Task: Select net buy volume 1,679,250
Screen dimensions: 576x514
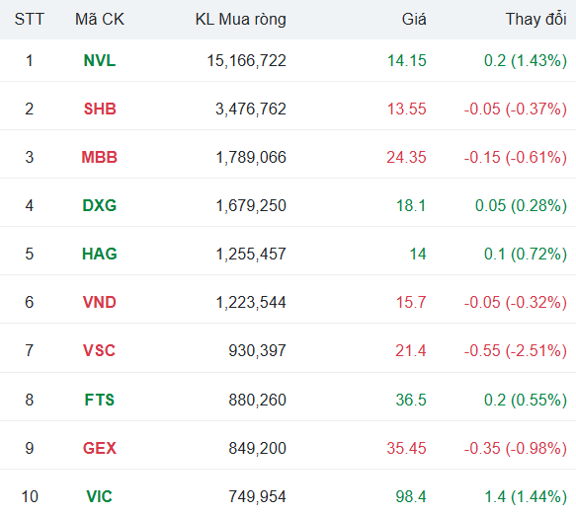Action: 251,206
